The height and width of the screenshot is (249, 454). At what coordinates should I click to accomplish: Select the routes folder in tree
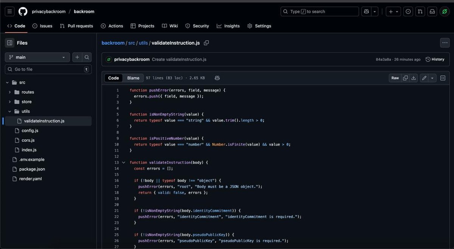tap(28, 92)
